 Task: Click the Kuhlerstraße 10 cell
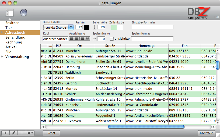point(110,100)
